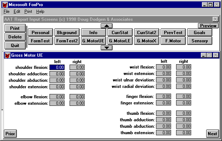Screen dimensions: 222x141
Task: Click the up arrow button above the screen buttons
Action: coord(107,26)
